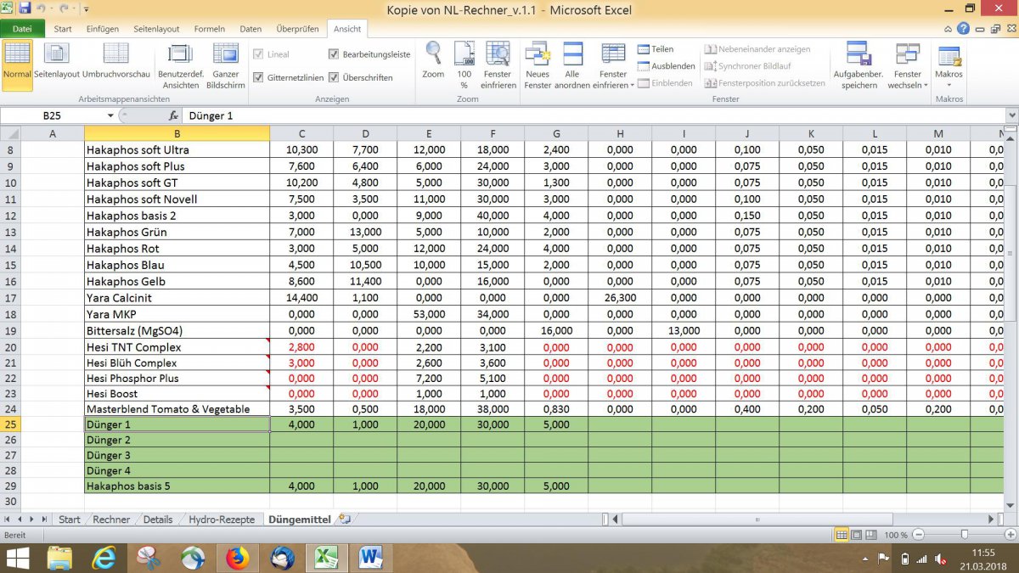Click Ausblenden hide window button

click(667, 66)
